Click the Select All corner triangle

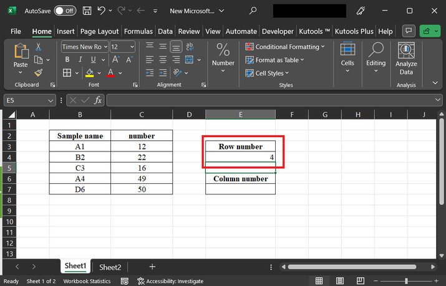point(11,115)
